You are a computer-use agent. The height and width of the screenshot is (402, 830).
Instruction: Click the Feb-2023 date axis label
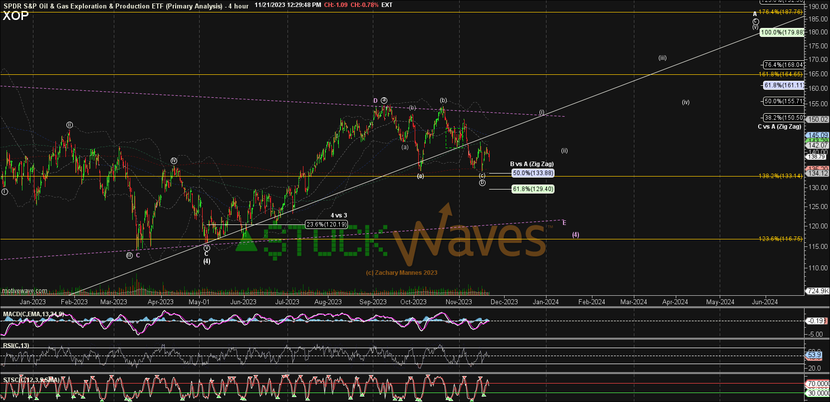74,302
